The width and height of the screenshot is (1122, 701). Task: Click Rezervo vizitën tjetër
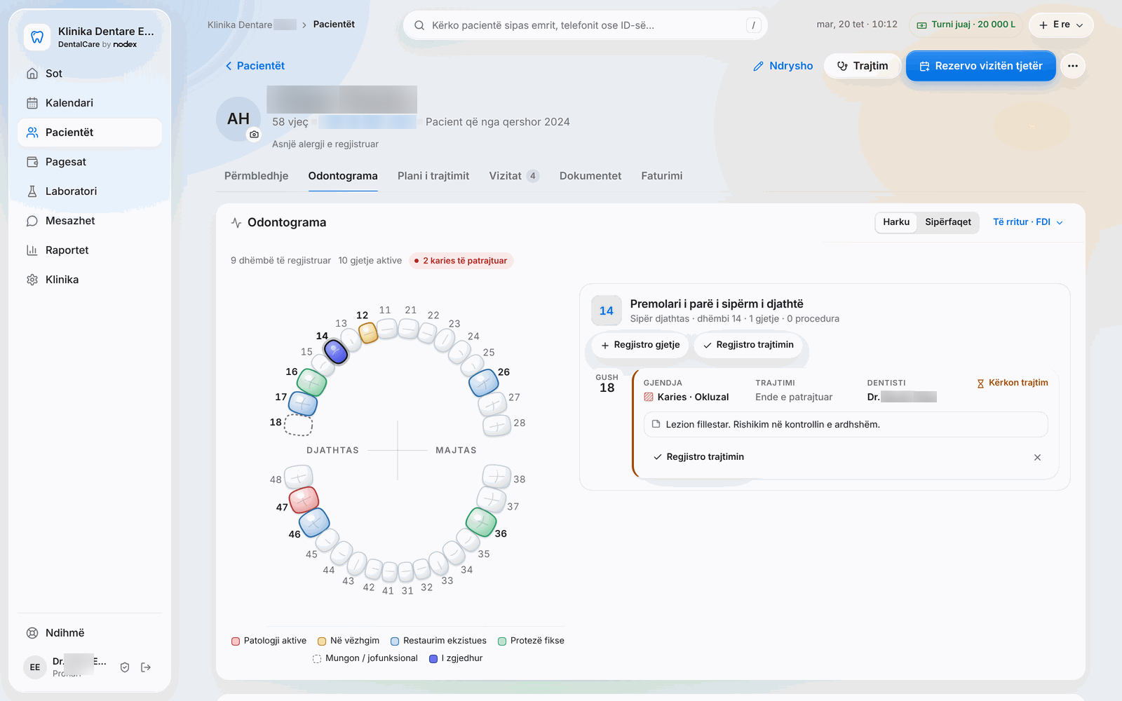[x=980, y=66]
